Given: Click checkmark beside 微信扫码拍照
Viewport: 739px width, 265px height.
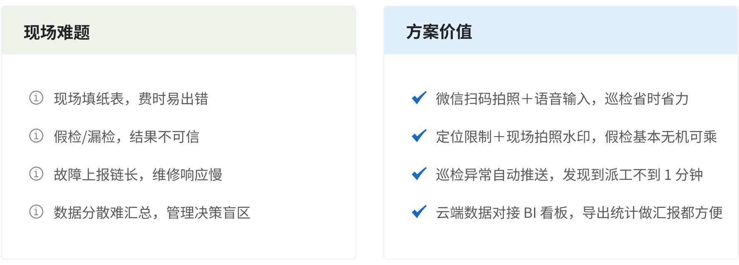Looking at the screenshot, I should pyautogui.click(x=419, y=98).
